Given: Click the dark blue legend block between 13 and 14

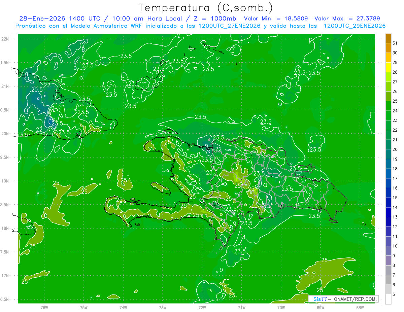Looking at the screenshot, I should [388, 212].
